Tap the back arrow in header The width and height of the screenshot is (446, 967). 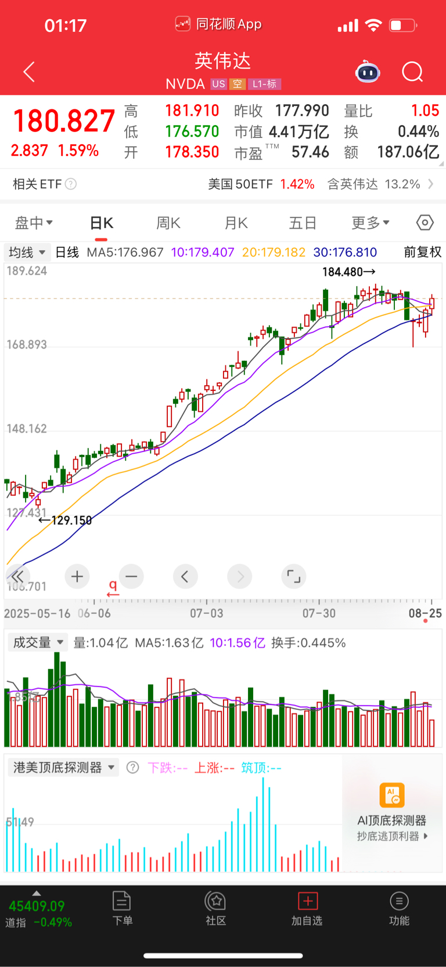coord(29,72)
